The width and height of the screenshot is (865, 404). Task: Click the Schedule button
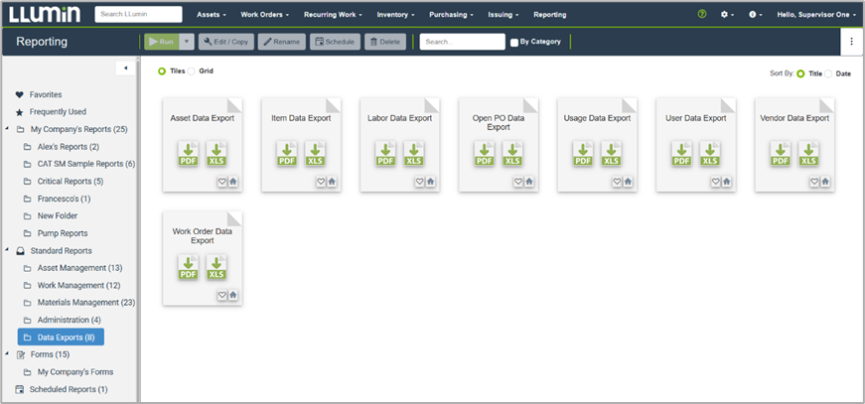point(335,42)
